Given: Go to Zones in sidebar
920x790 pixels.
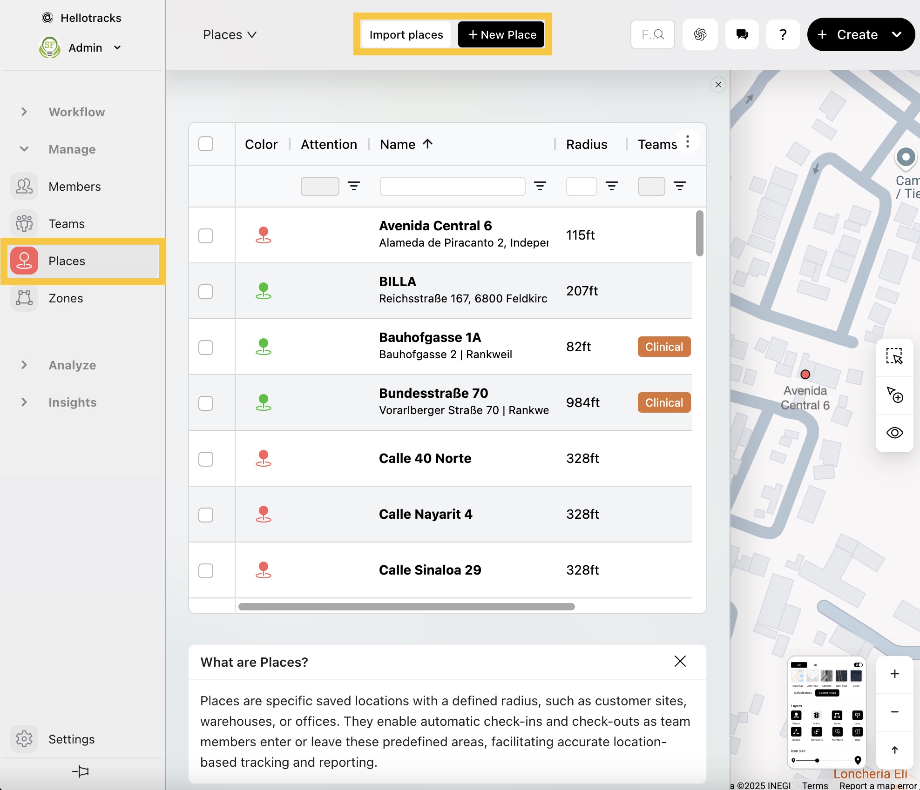Looking at the screenshot, I should click(66, 298).
